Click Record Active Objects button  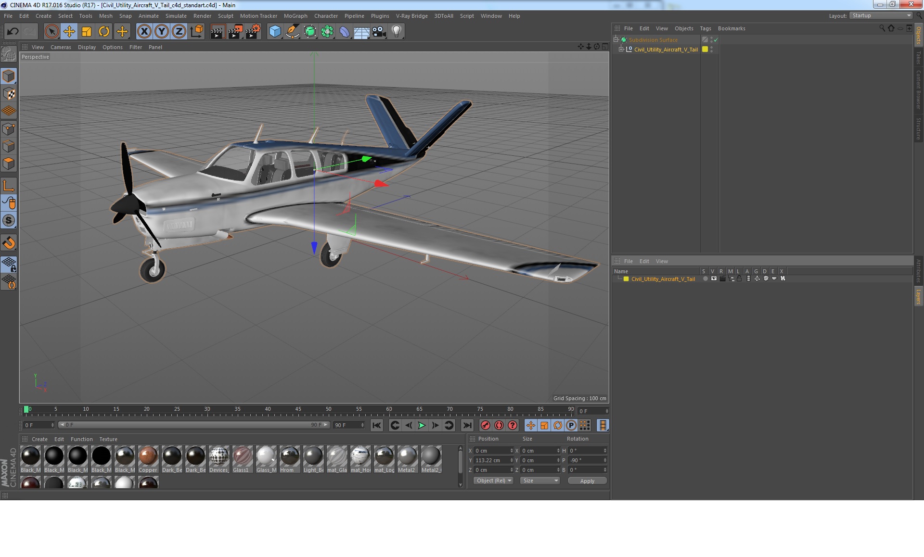point(485,425)
